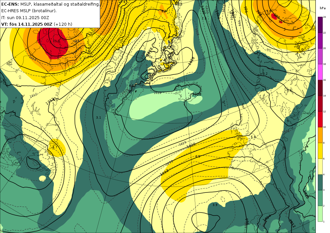Viewport: 330px width, 233px height.
Task: Click the 5.0 spread value on map
Action: (x=289, y=91)
